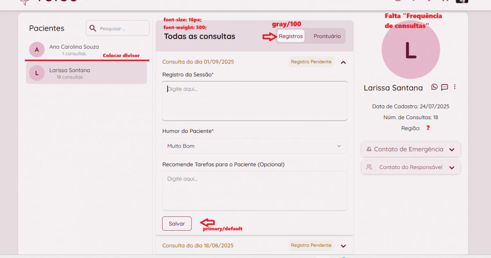Collapse the 01/09/2025 consultation chevron
491x258 pixels.
click(343, 62)
